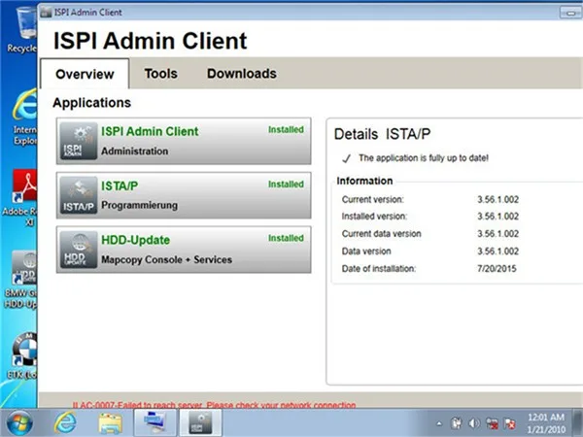Open Windows Explorer folder taskbar icon
583x437 pixels.
[x=110, y=422]
